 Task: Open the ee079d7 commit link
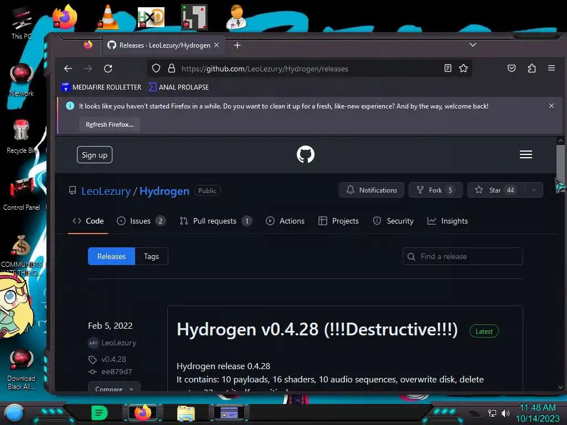(116, 371)
